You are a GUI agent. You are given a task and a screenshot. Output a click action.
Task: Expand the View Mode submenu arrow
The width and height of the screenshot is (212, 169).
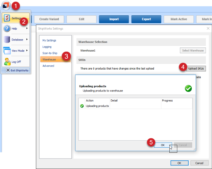(27, 50)
